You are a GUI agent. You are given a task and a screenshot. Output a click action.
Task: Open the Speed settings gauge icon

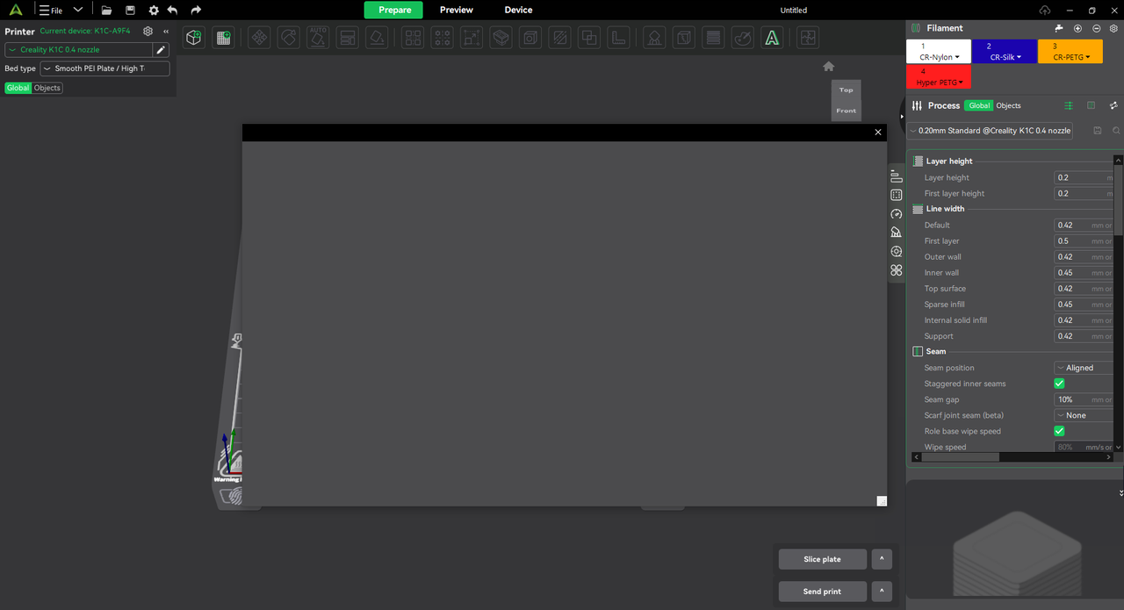(x=896, y=213)
